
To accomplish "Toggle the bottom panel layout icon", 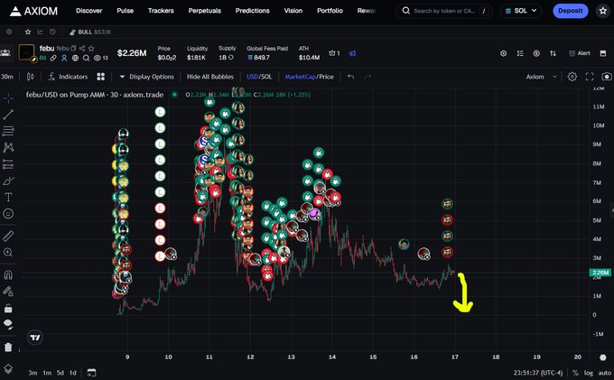I will point(603,53).
